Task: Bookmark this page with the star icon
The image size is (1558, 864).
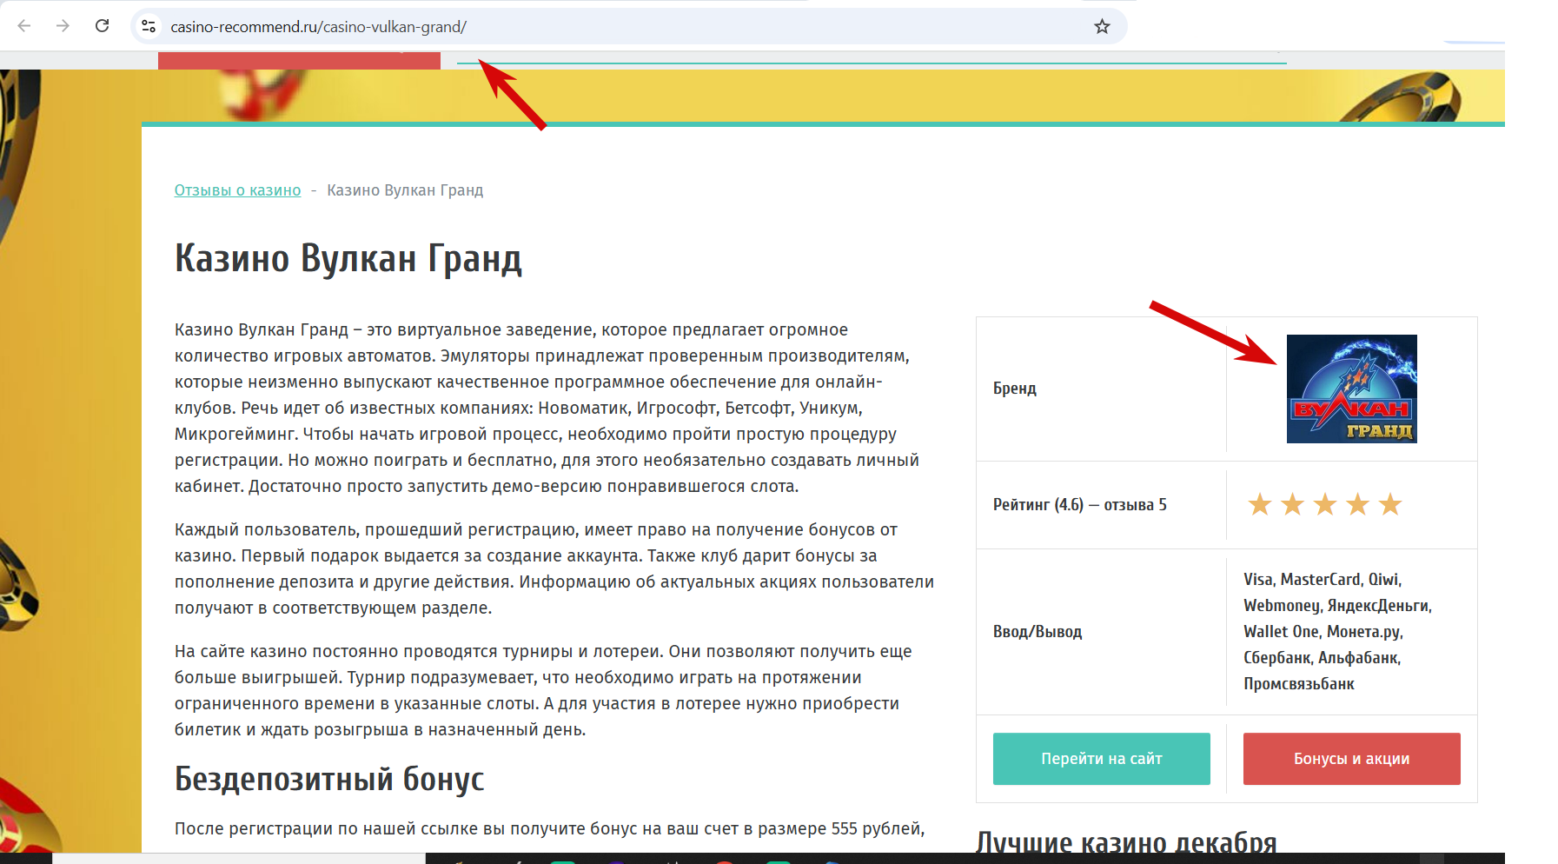Action: pos(1102,26)
